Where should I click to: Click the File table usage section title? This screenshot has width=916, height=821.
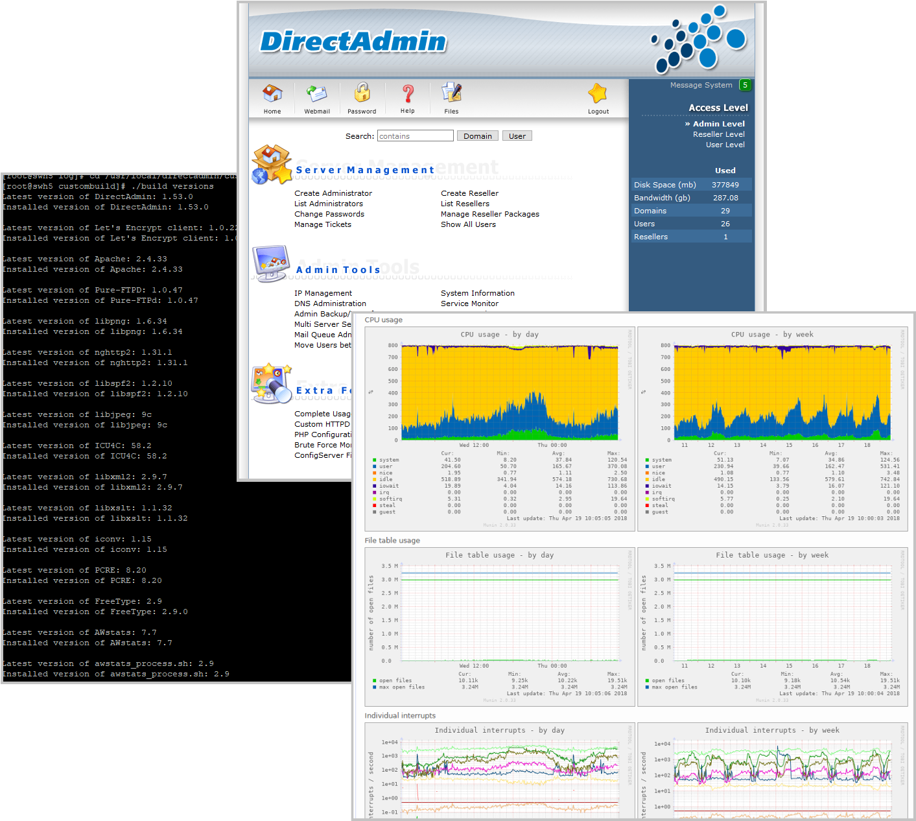click(392, 540)
